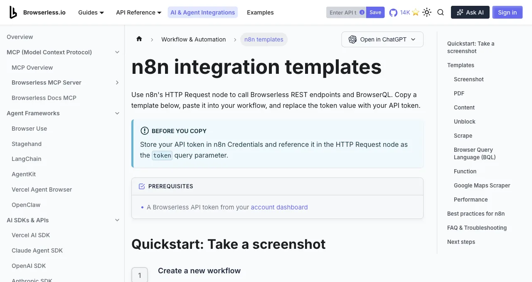Open Browserless Docs MCP page

pyautogui.click(x=44, y=98)
